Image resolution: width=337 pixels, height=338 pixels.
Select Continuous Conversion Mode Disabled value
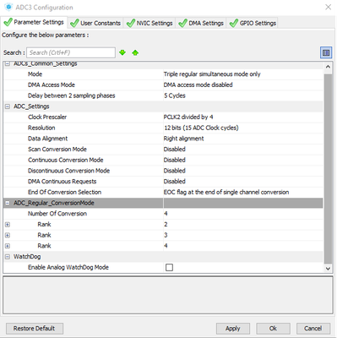[x=175, y=160]
